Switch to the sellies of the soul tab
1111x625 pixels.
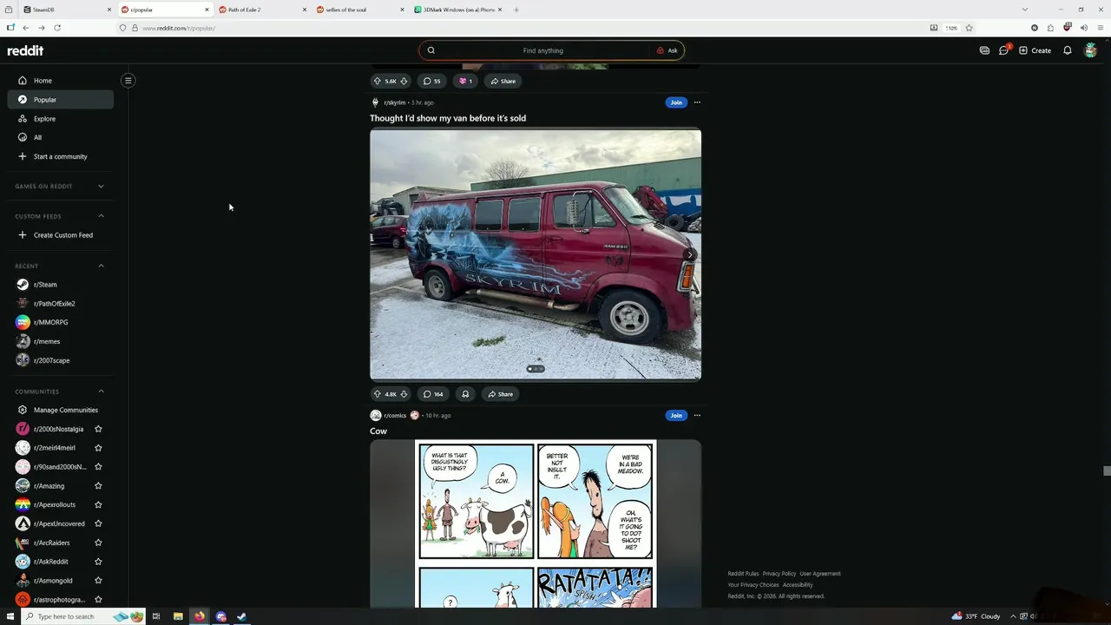(360, 10)
